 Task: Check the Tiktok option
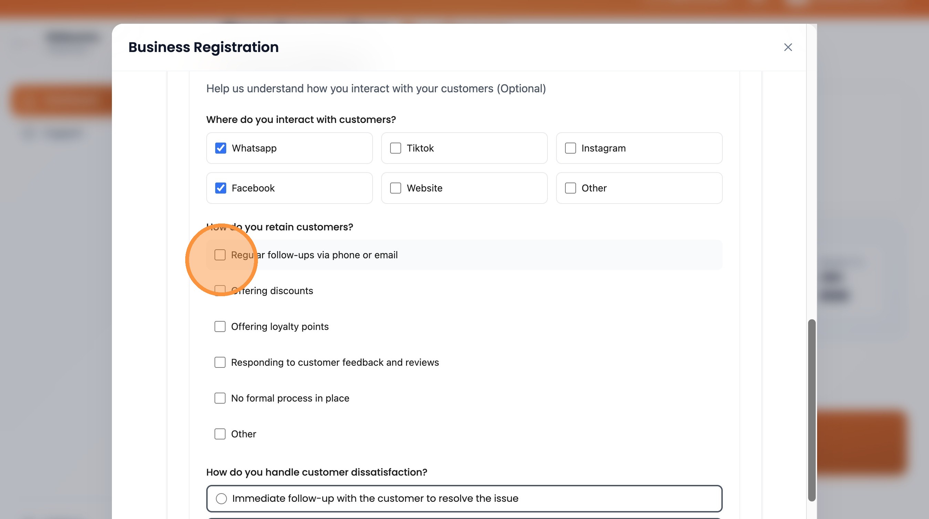(x=395, y=148)
